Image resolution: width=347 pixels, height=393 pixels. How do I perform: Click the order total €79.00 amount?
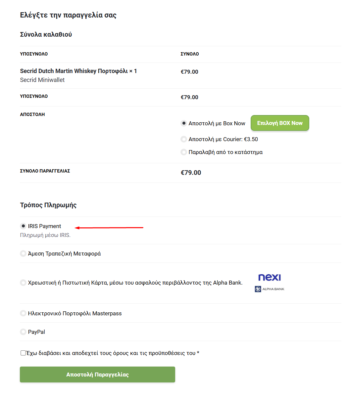click(191, 173)
